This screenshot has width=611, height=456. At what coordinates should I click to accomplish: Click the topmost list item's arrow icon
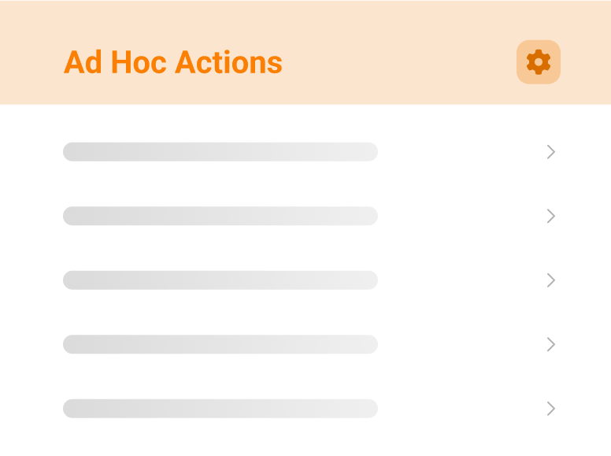point(551,152)
